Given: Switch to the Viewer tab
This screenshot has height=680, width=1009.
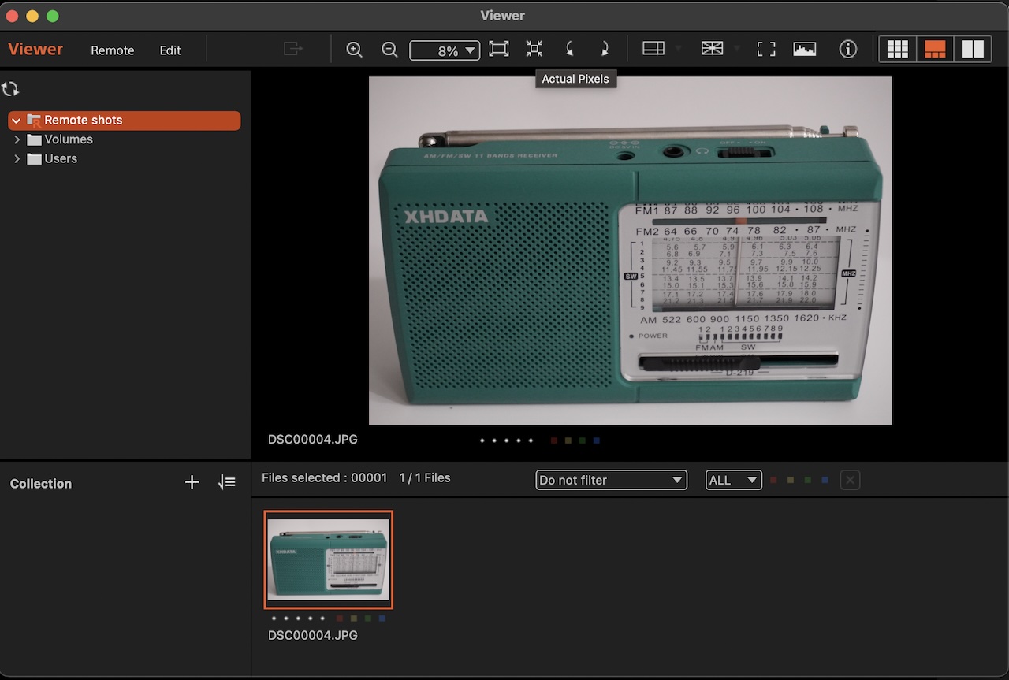Looking at the screenshot, I should click(x=35, y=49).
